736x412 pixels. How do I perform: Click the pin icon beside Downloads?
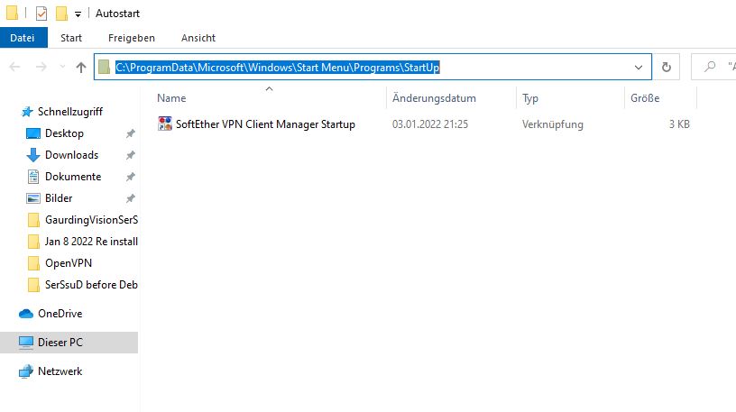(x=131, y=155)
